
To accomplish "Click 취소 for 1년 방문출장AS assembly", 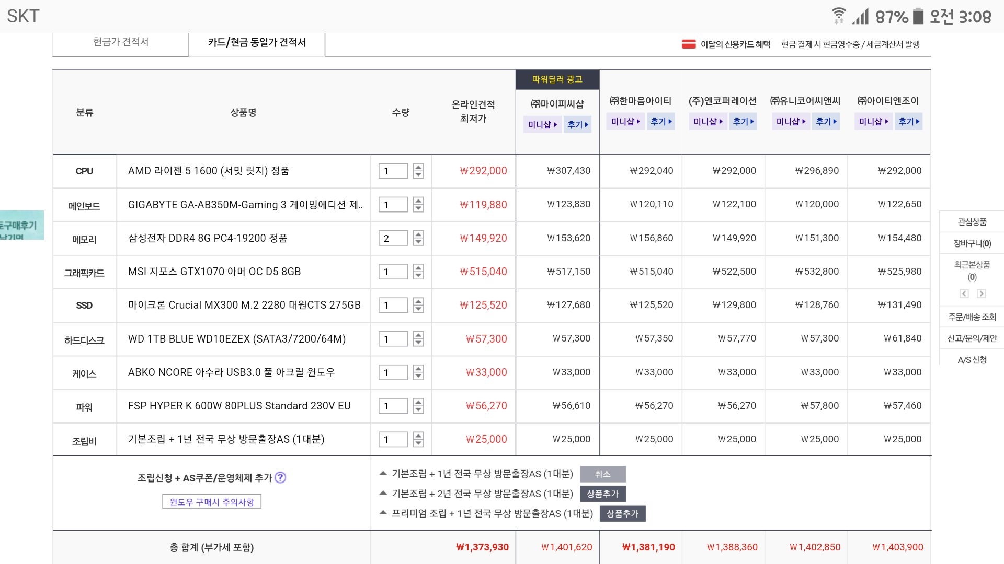I will click(x=603, y=474).
